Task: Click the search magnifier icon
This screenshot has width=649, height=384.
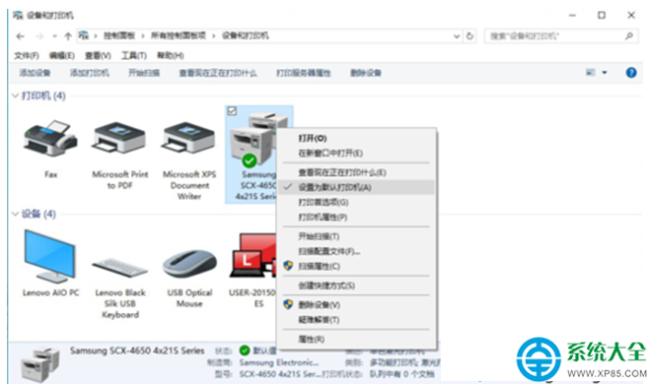Action: click(629, 36)
